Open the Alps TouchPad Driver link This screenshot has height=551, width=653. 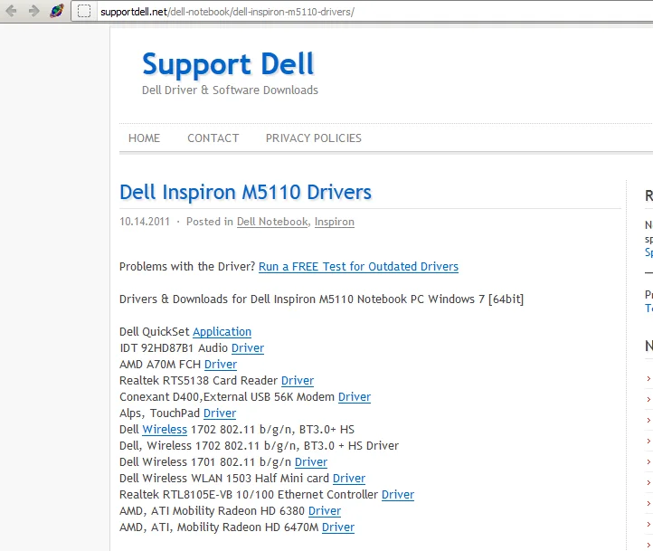click(x=220, y=413)
